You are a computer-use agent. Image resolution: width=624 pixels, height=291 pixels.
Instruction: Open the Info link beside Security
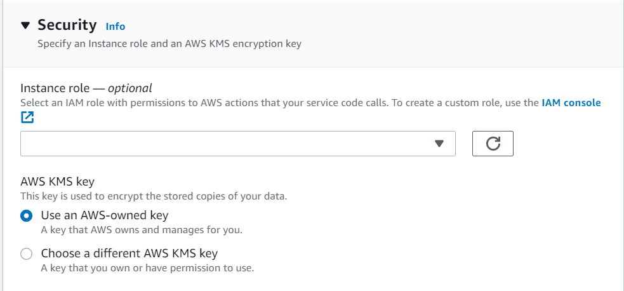coord(116,27)
